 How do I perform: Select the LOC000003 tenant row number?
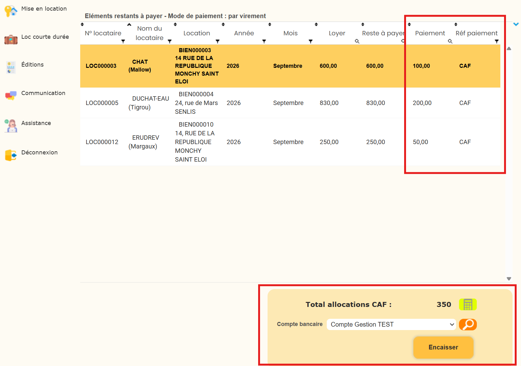coord(101,66)
